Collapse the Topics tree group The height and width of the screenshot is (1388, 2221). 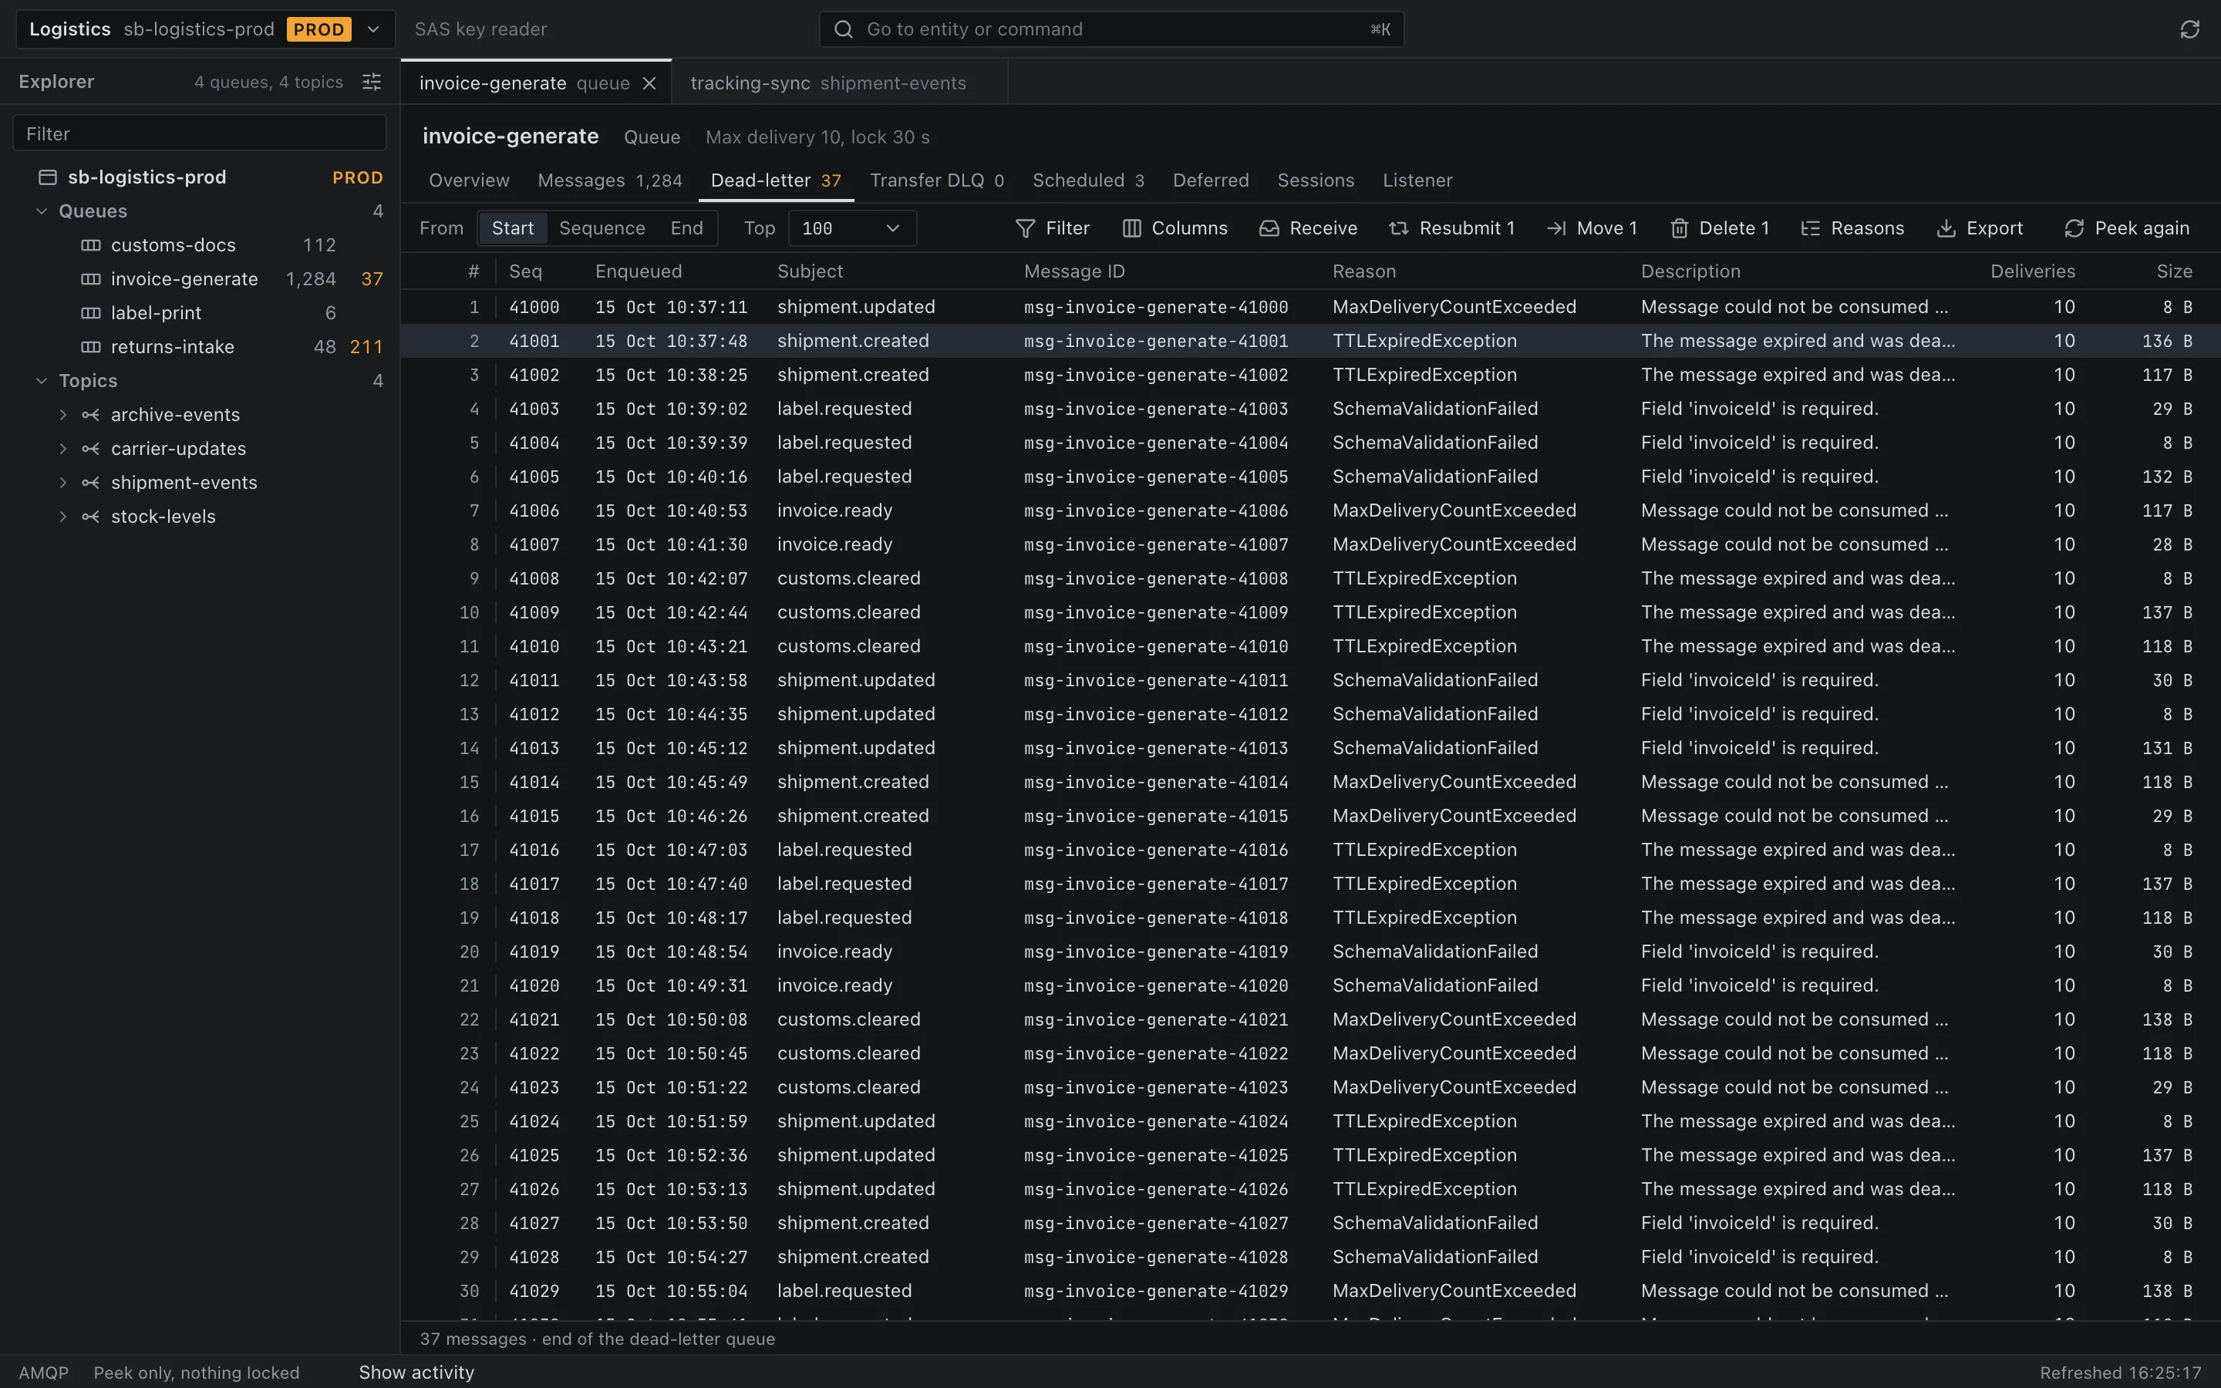pos(42,381)
